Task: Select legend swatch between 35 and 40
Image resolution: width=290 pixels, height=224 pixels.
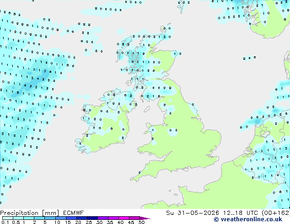Action: [113, 218]
